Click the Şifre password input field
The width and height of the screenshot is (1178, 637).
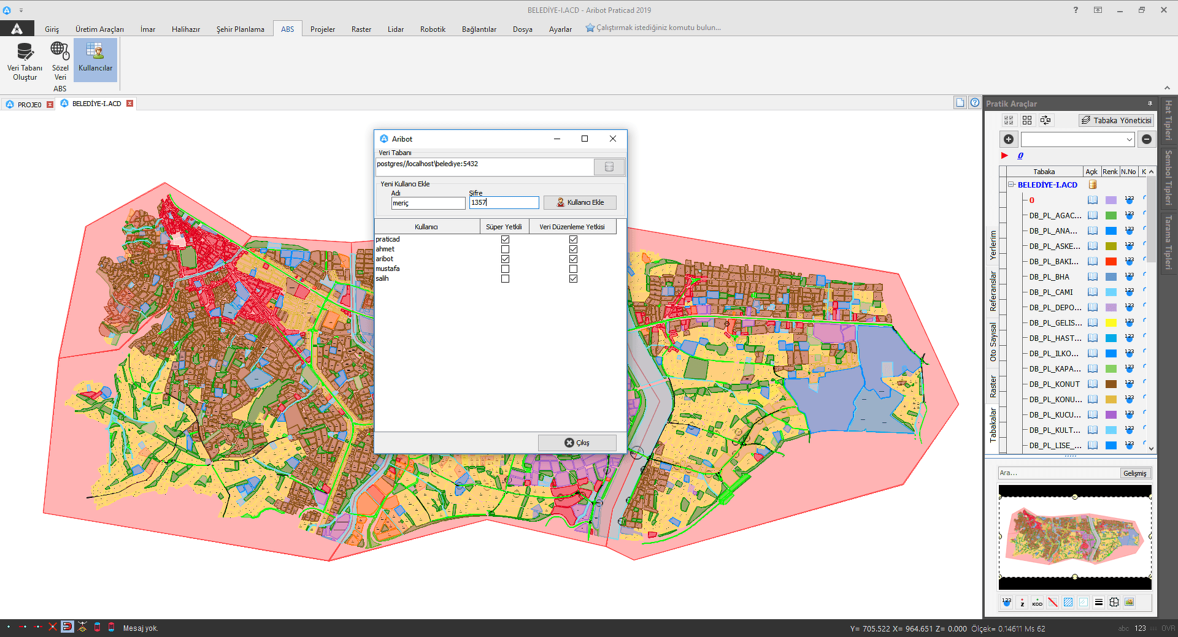[x=504, y=203]
